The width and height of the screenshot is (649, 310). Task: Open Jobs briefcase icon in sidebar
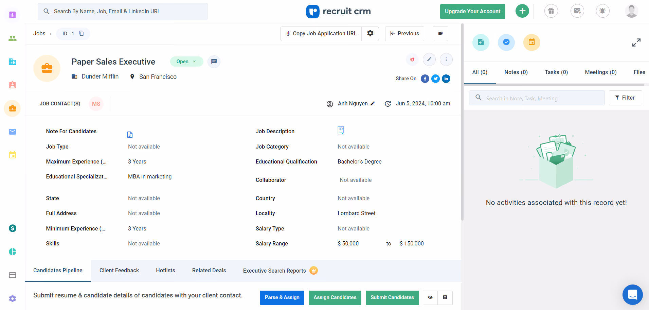point(13,108)
